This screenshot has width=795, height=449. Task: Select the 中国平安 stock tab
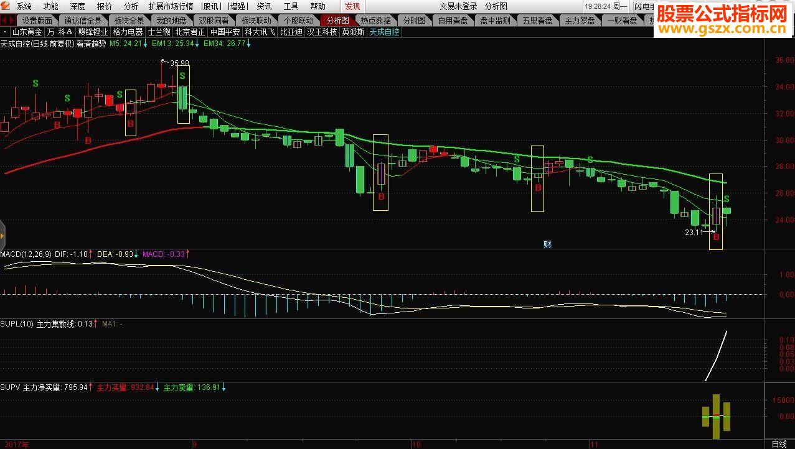click(225, 32)
